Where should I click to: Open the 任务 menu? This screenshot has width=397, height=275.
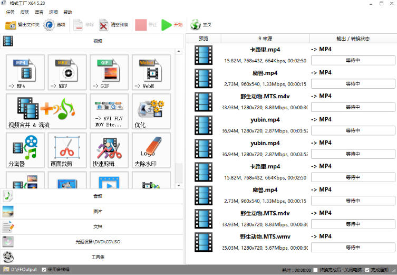point(11,12)
